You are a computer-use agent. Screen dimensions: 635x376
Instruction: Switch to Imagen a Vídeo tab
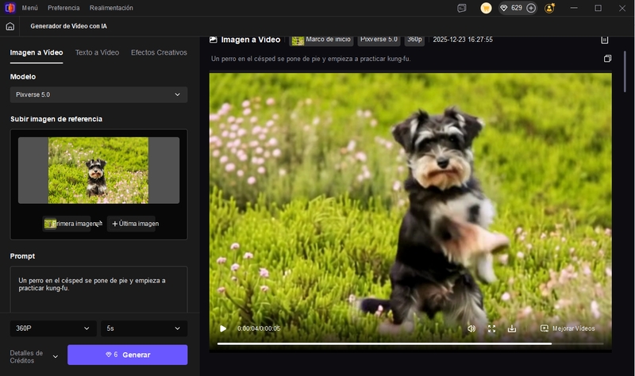click(x=37, y=52)
